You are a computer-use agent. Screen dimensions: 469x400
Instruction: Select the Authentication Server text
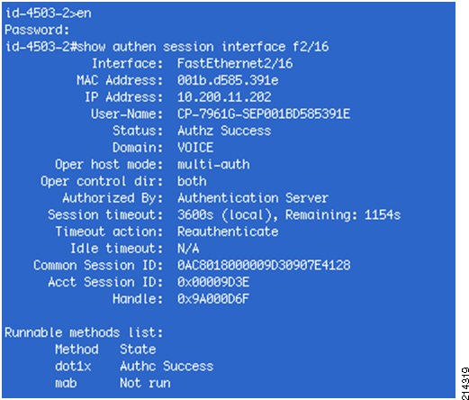pos(253,198)
